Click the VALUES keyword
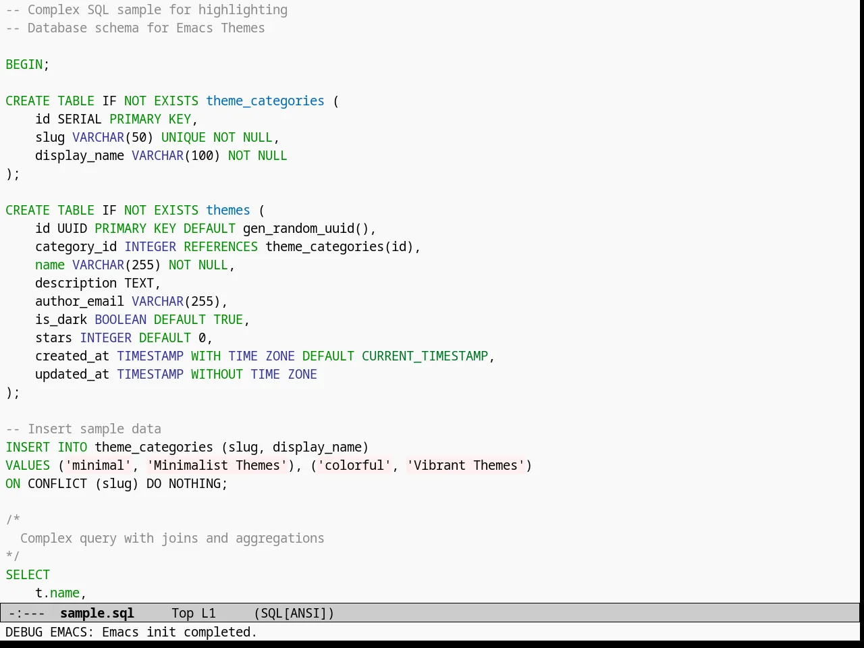 (28, 465)
